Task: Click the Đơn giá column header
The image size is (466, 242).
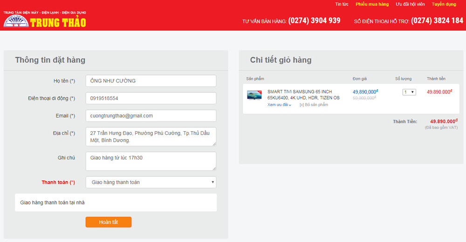Action: [x=360, y=79]
